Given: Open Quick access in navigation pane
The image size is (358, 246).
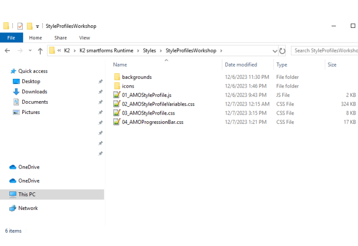Looking at the screenshot, I should pos(33,71).
